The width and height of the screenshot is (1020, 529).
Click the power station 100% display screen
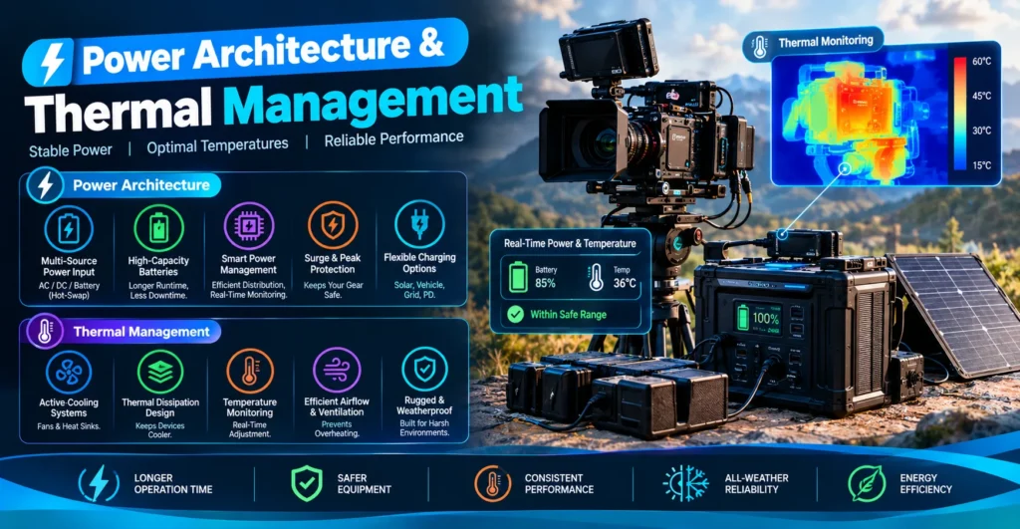pyautogui.click(x=758, y=318)
